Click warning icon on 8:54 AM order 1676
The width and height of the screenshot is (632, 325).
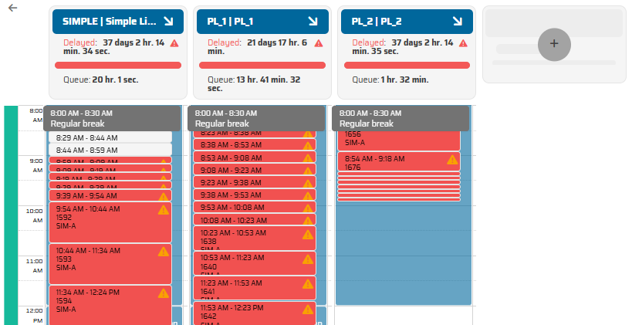[x=452, y=160]
